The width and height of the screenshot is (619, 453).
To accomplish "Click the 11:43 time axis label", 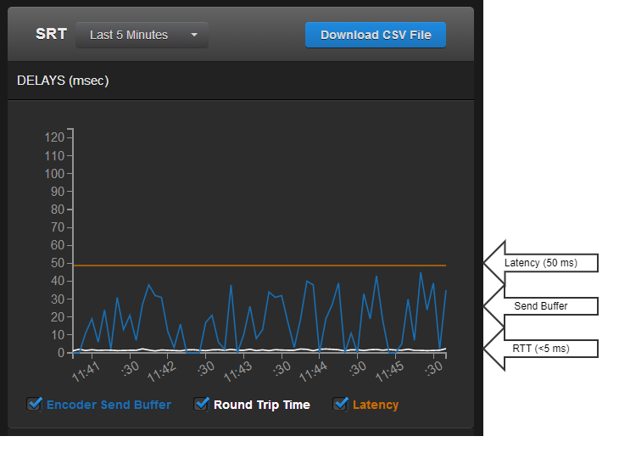I will [x=238, y=372].
